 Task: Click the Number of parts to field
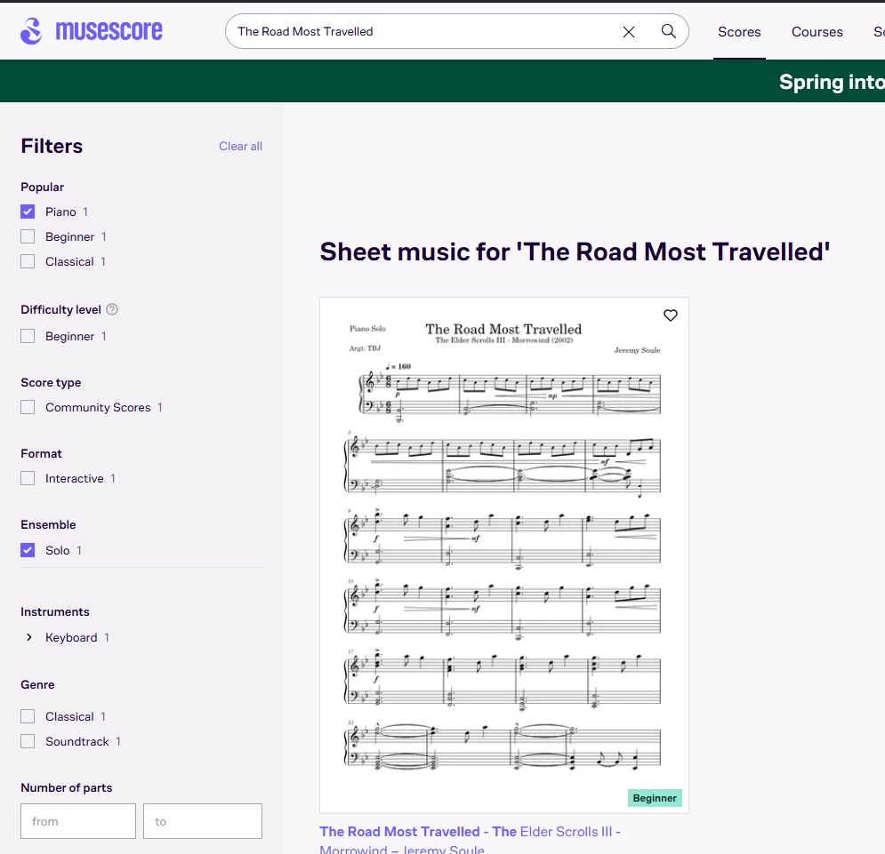pos(203,821)
